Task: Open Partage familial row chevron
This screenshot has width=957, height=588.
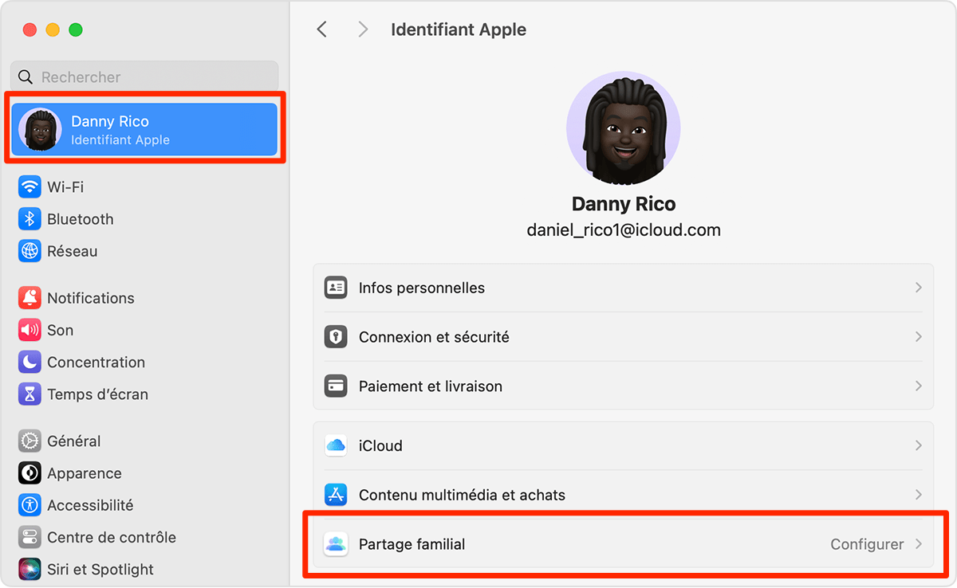Action: 919,544
